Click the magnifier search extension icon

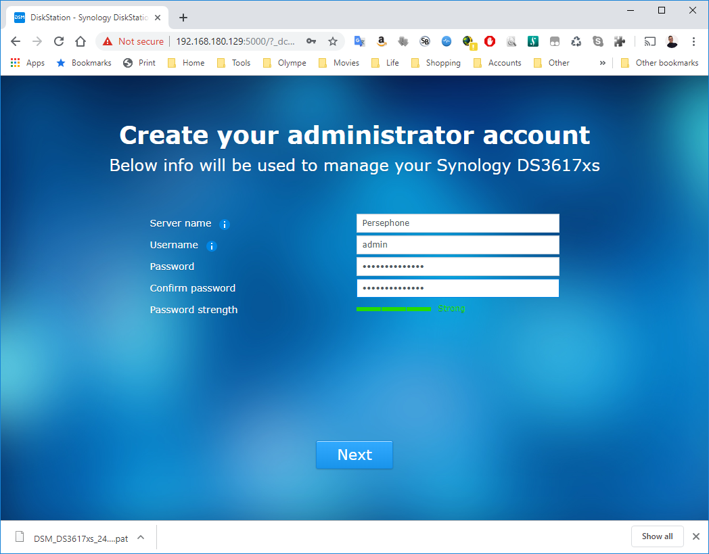(x=511, y=42)
